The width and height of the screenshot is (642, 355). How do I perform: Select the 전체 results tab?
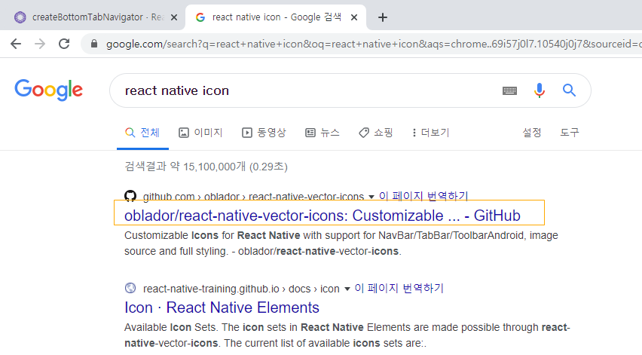click(x=142, y=133)
